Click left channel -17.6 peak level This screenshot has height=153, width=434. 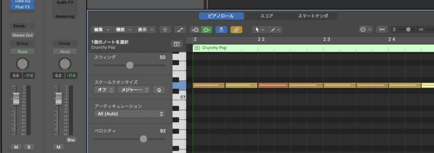tap(29, 76)
